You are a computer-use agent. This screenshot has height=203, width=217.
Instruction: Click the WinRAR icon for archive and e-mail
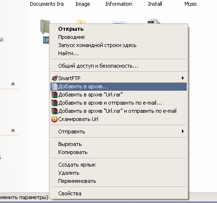coord(54,103)
